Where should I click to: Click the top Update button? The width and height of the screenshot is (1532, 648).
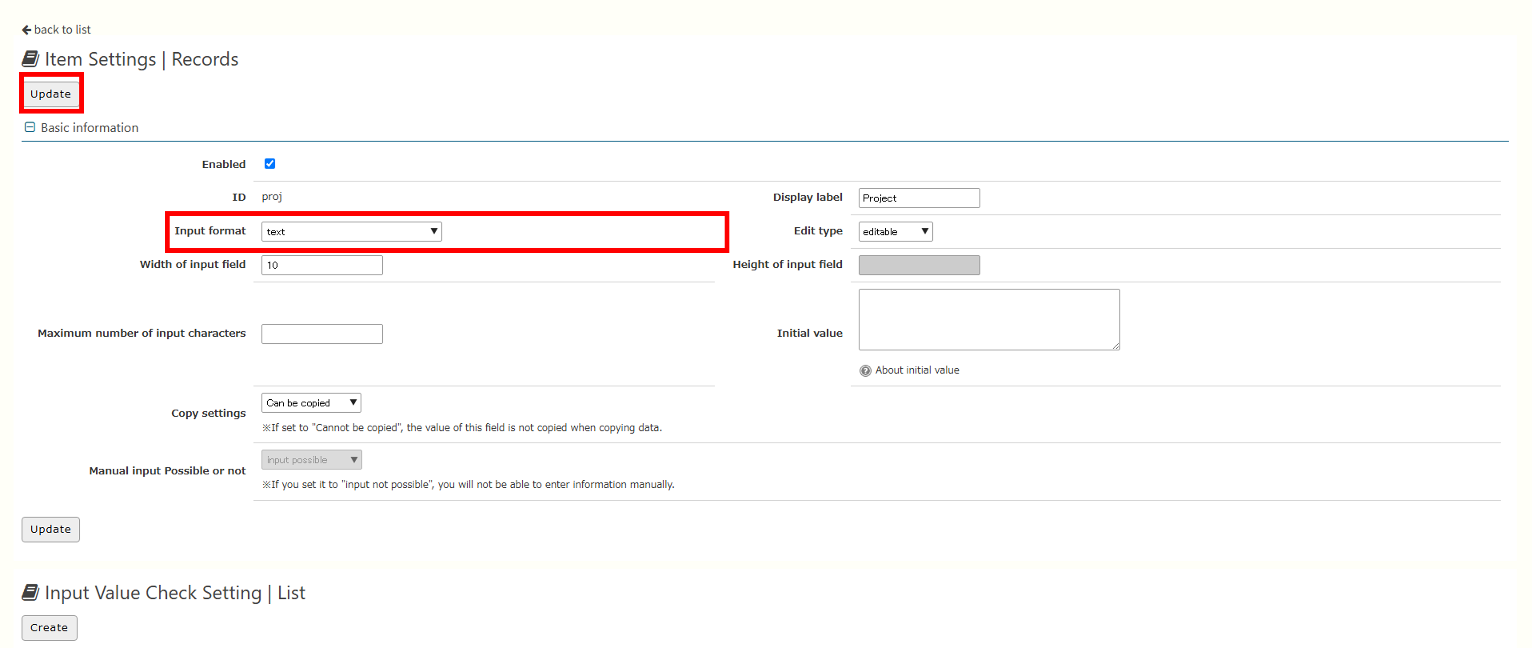(50, 94)
